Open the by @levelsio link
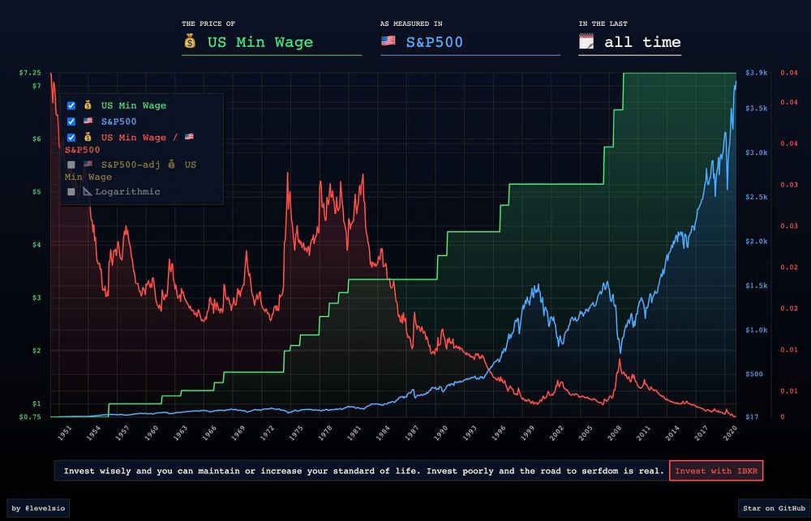This screenshot has width=811, height=521. pos(38,508)
